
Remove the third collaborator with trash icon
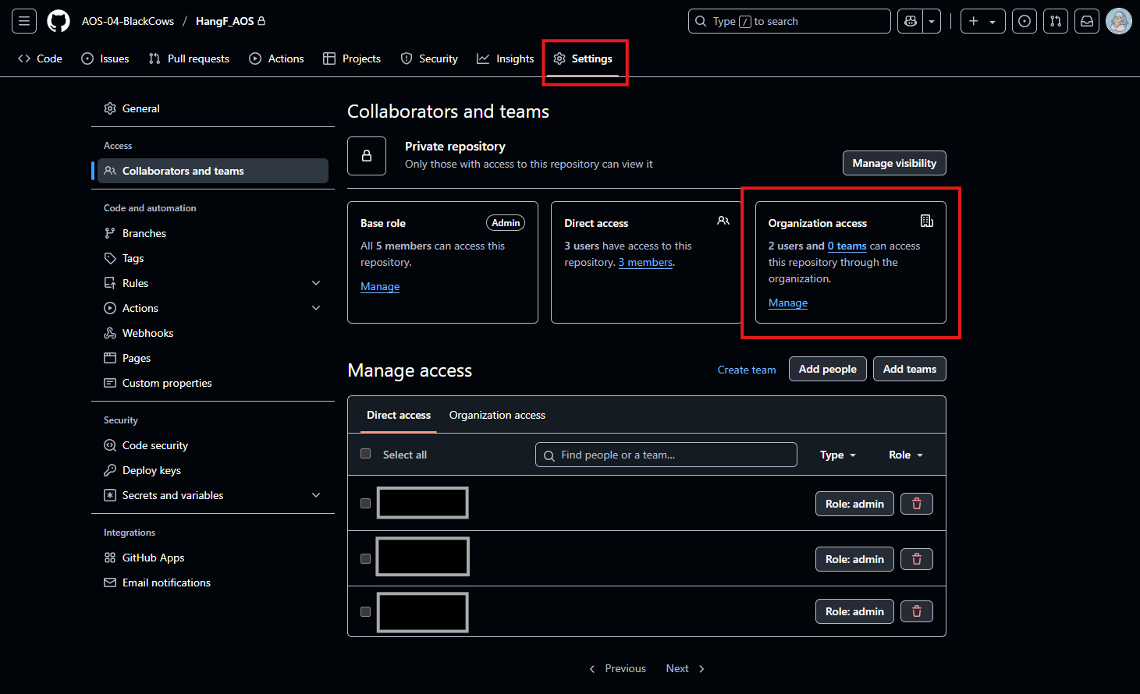917,611
